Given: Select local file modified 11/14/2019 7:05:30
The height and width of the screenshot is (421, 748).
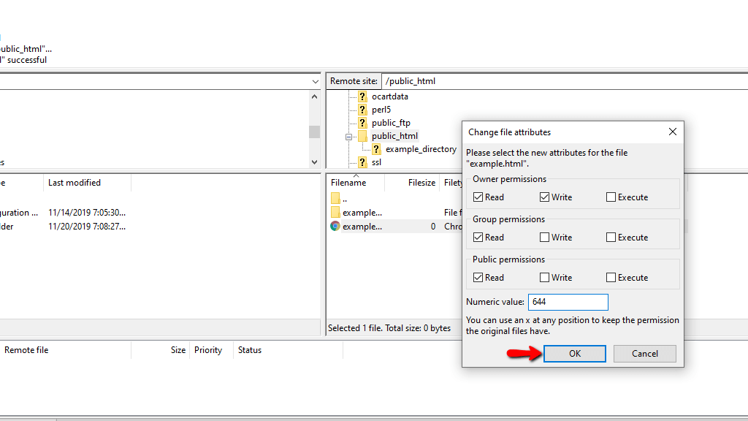Looking at the screenshot, I should 87,213.
